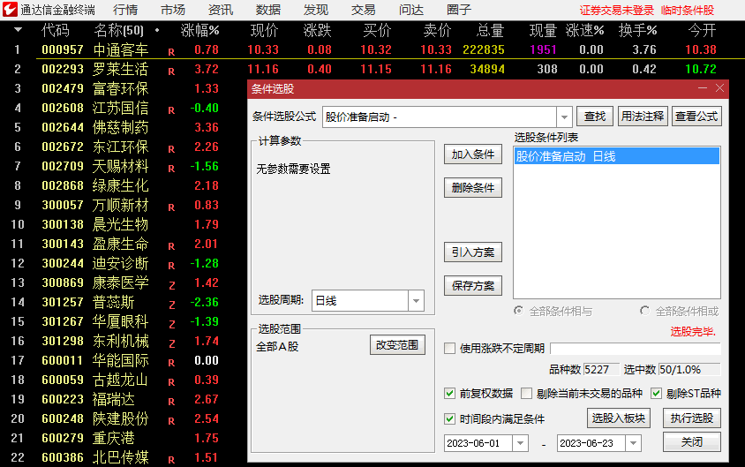Select stock row 华能国际

click(x=120, y=360)
